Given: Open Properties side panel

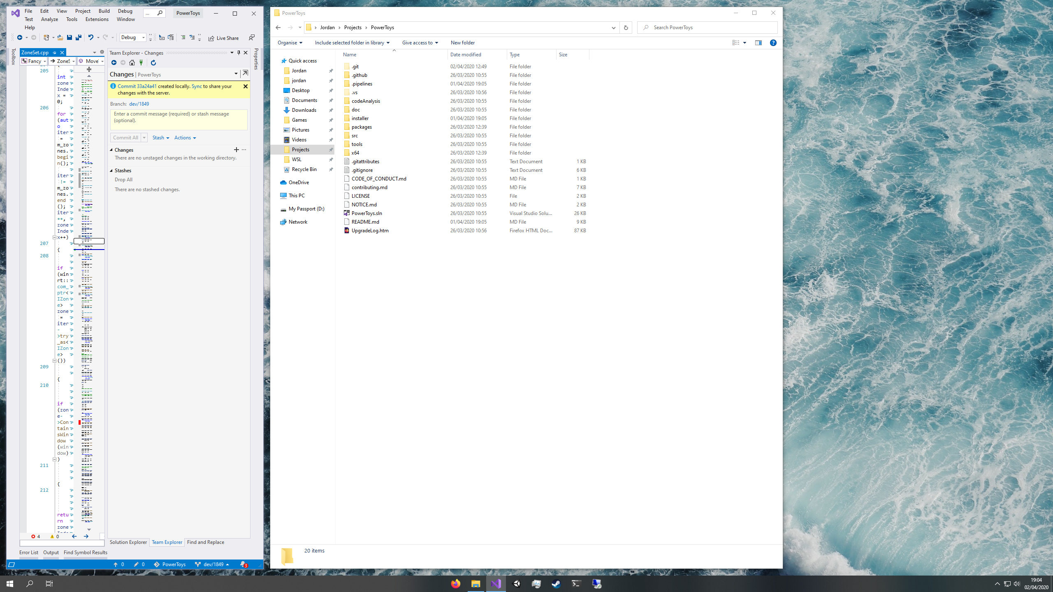Looking at the screenshot, I should (256, 59).
